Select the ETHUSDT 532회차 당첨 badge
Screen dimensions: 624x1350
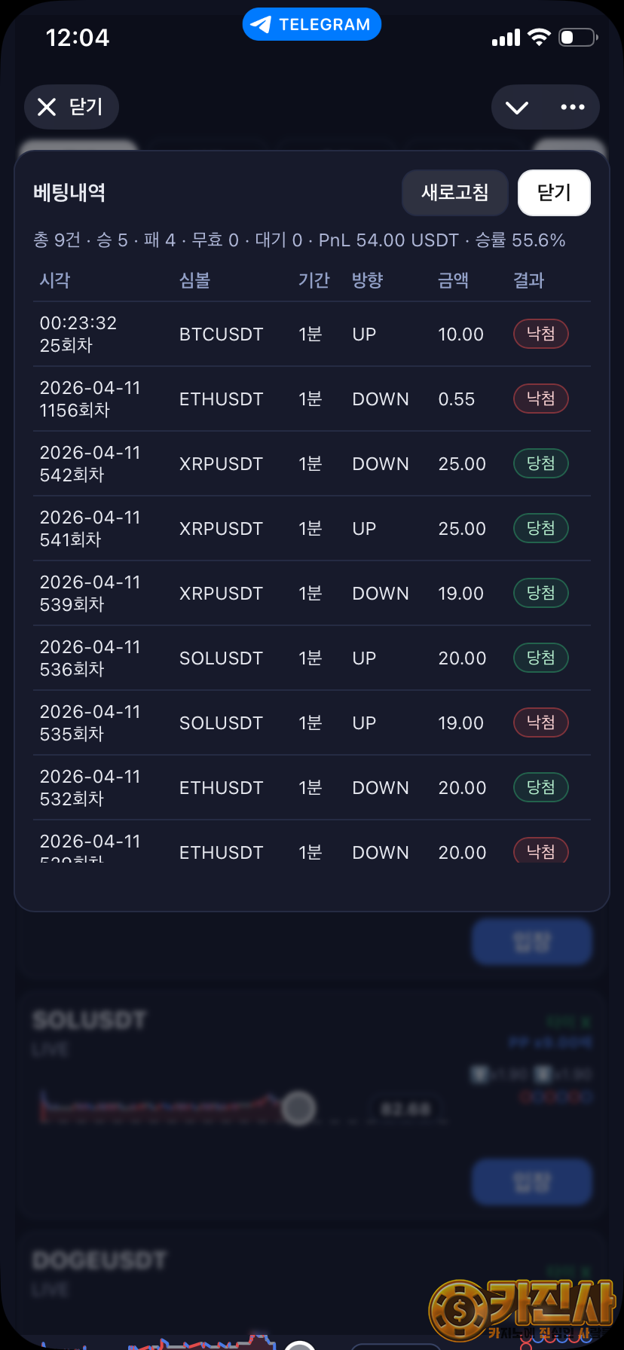tap(540, 787)
